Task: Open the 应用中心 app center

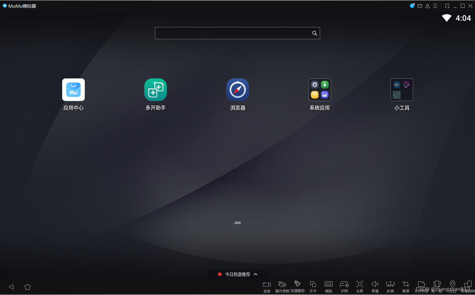Action: point(73,90)
